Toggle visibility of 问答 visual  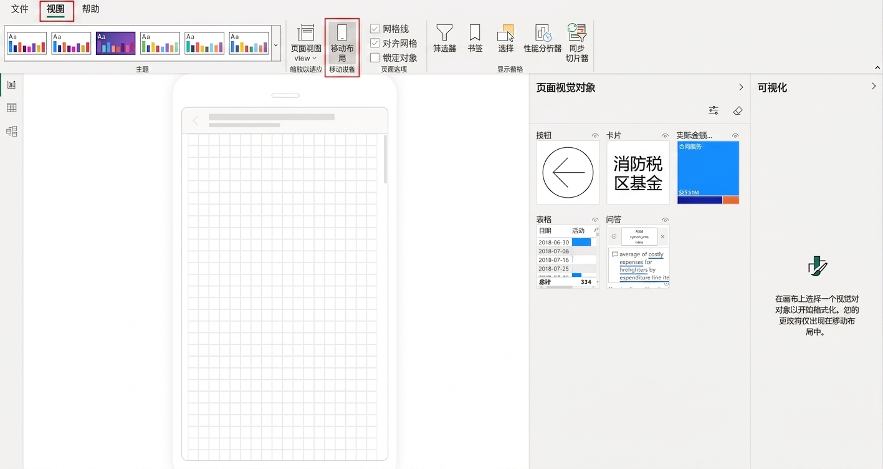(665, 220)
